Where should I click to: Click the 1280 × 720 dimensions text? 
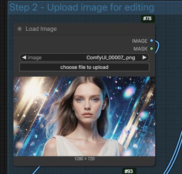point(85,159)
